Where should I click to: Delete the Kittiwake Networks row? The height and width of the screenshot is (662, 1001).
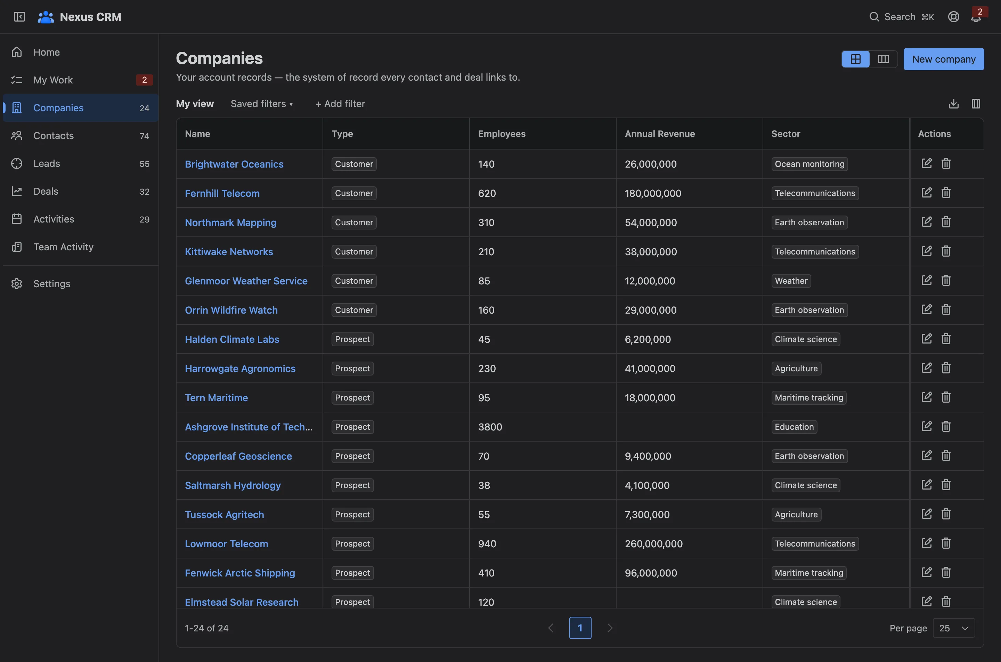(x=946, y=251)
